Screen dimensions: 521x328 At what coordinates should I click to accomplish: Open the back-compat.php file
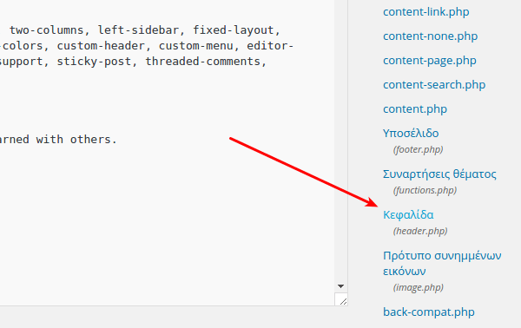pyautogui.click(x=429, y=312)
